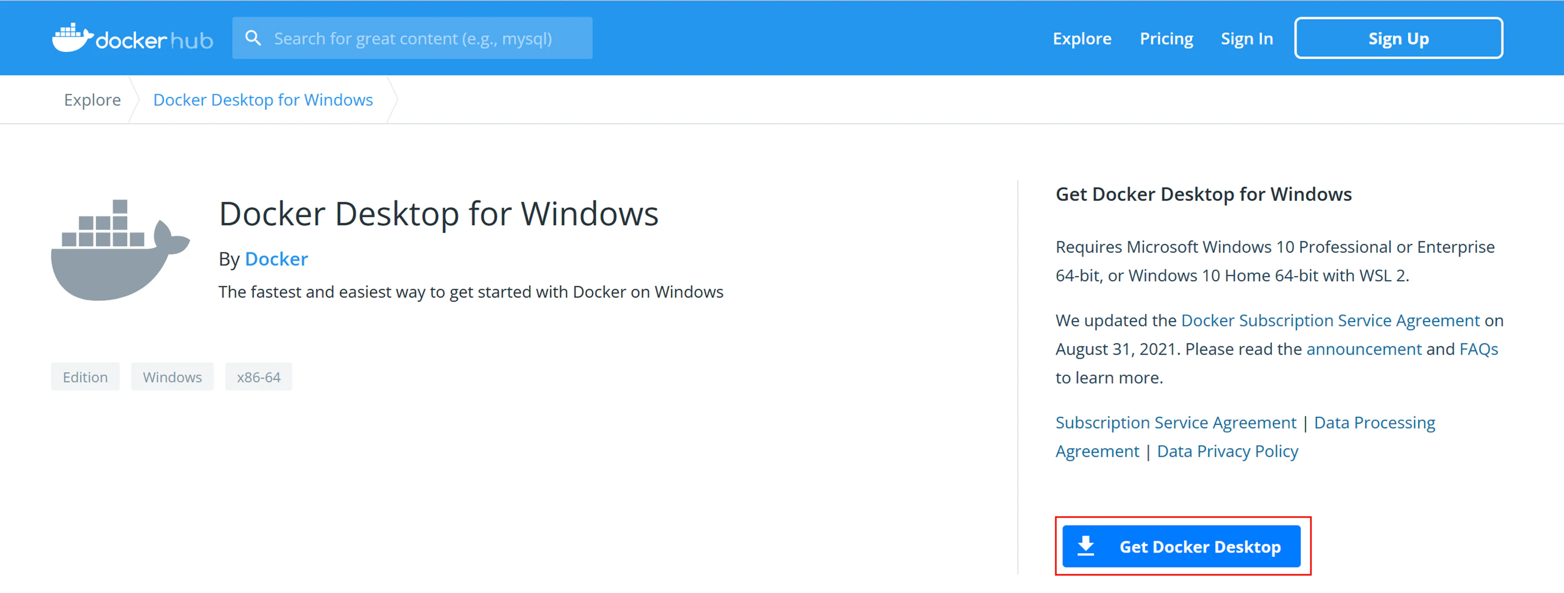1564x593 pixels.
Task: Click the Docker Desktop for Windows heading
Action: point(439,214)
